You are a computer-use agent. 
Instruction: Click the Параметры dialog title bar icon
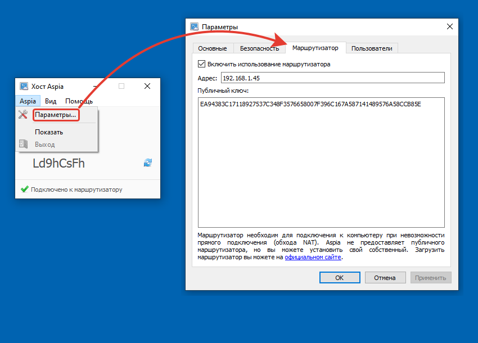[x=195, y=26]
